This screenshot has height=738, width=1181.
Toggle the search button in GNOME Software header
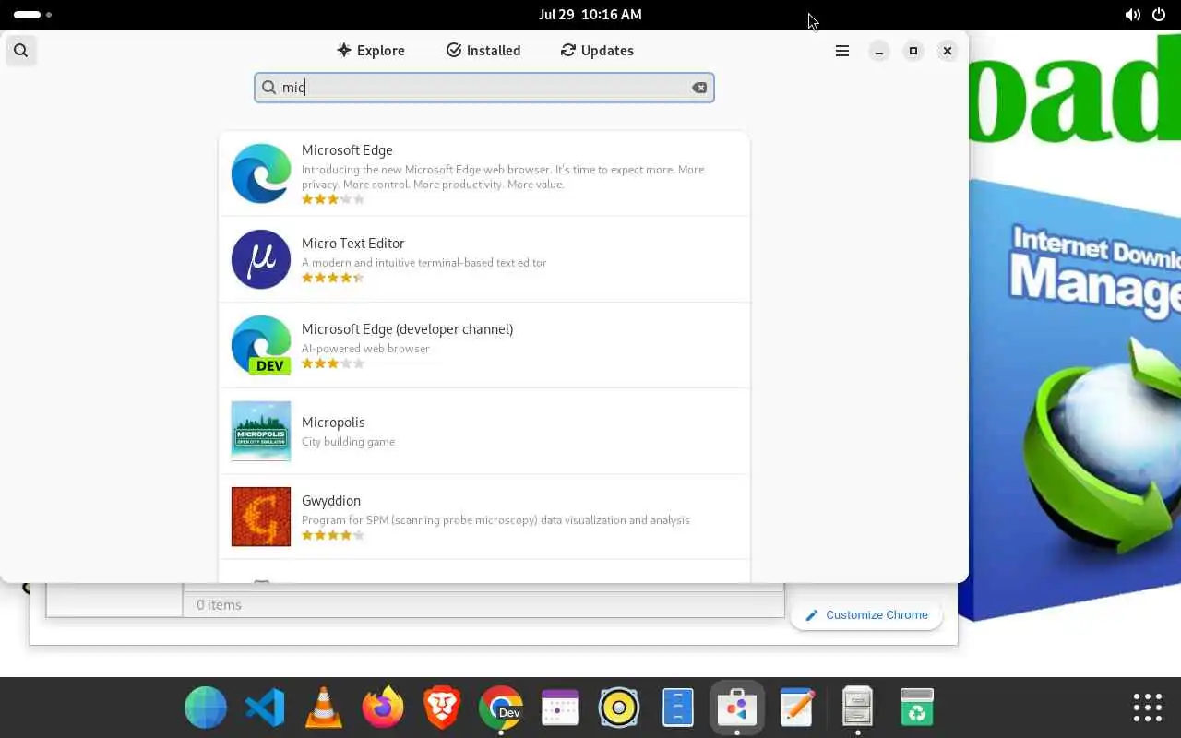[x=21, y=51]
